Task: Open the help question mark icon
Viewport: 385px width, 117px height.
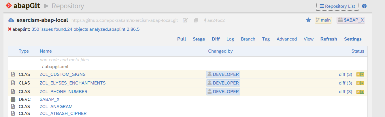Action: (x=364, y=6)
